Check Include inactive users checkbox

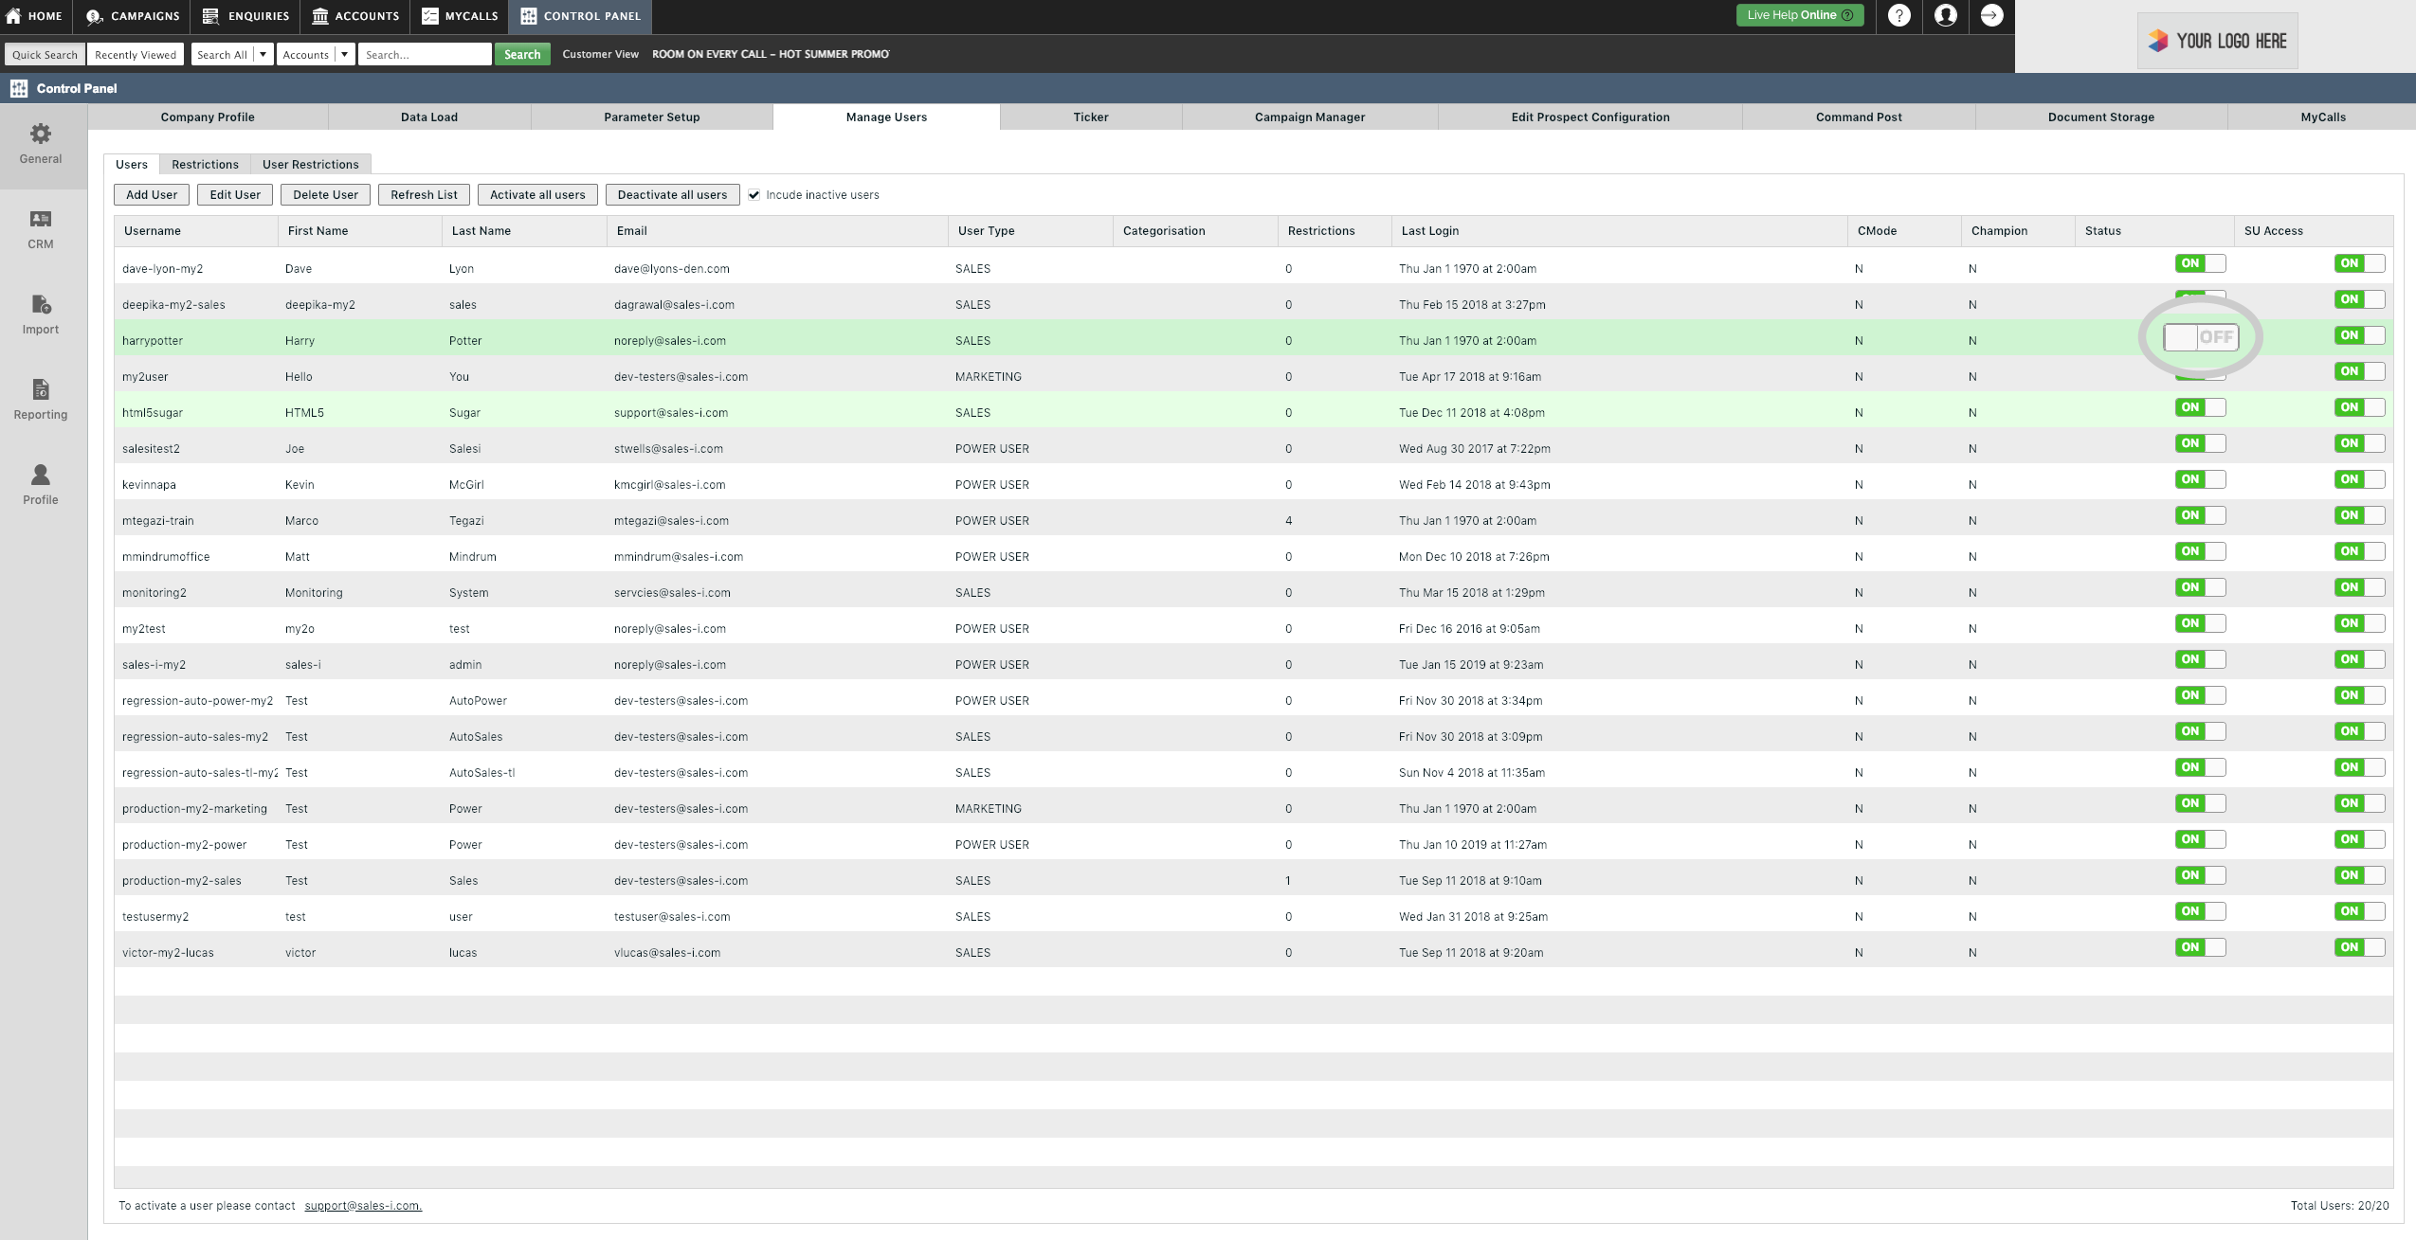[754, 193]
